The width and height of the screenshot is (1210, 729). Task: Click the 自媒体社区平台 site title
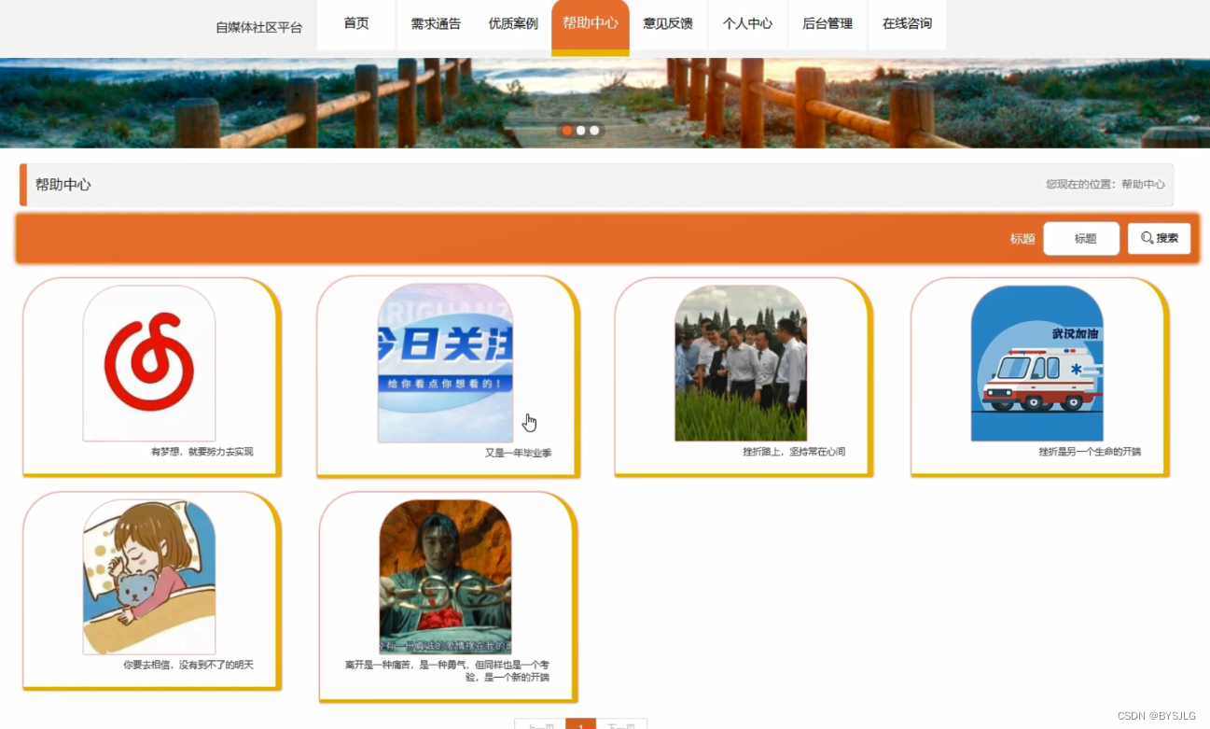(259, 27)
